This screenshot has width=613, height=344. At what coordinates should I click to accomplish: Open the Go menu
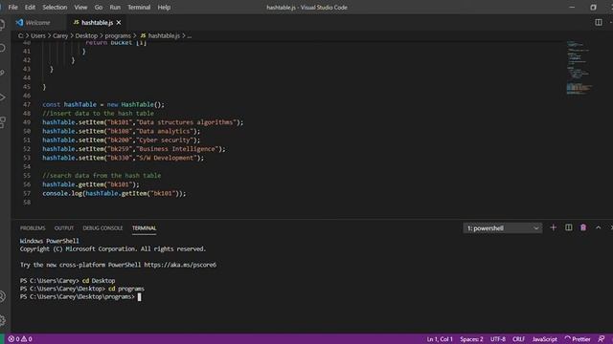(98, 7)
